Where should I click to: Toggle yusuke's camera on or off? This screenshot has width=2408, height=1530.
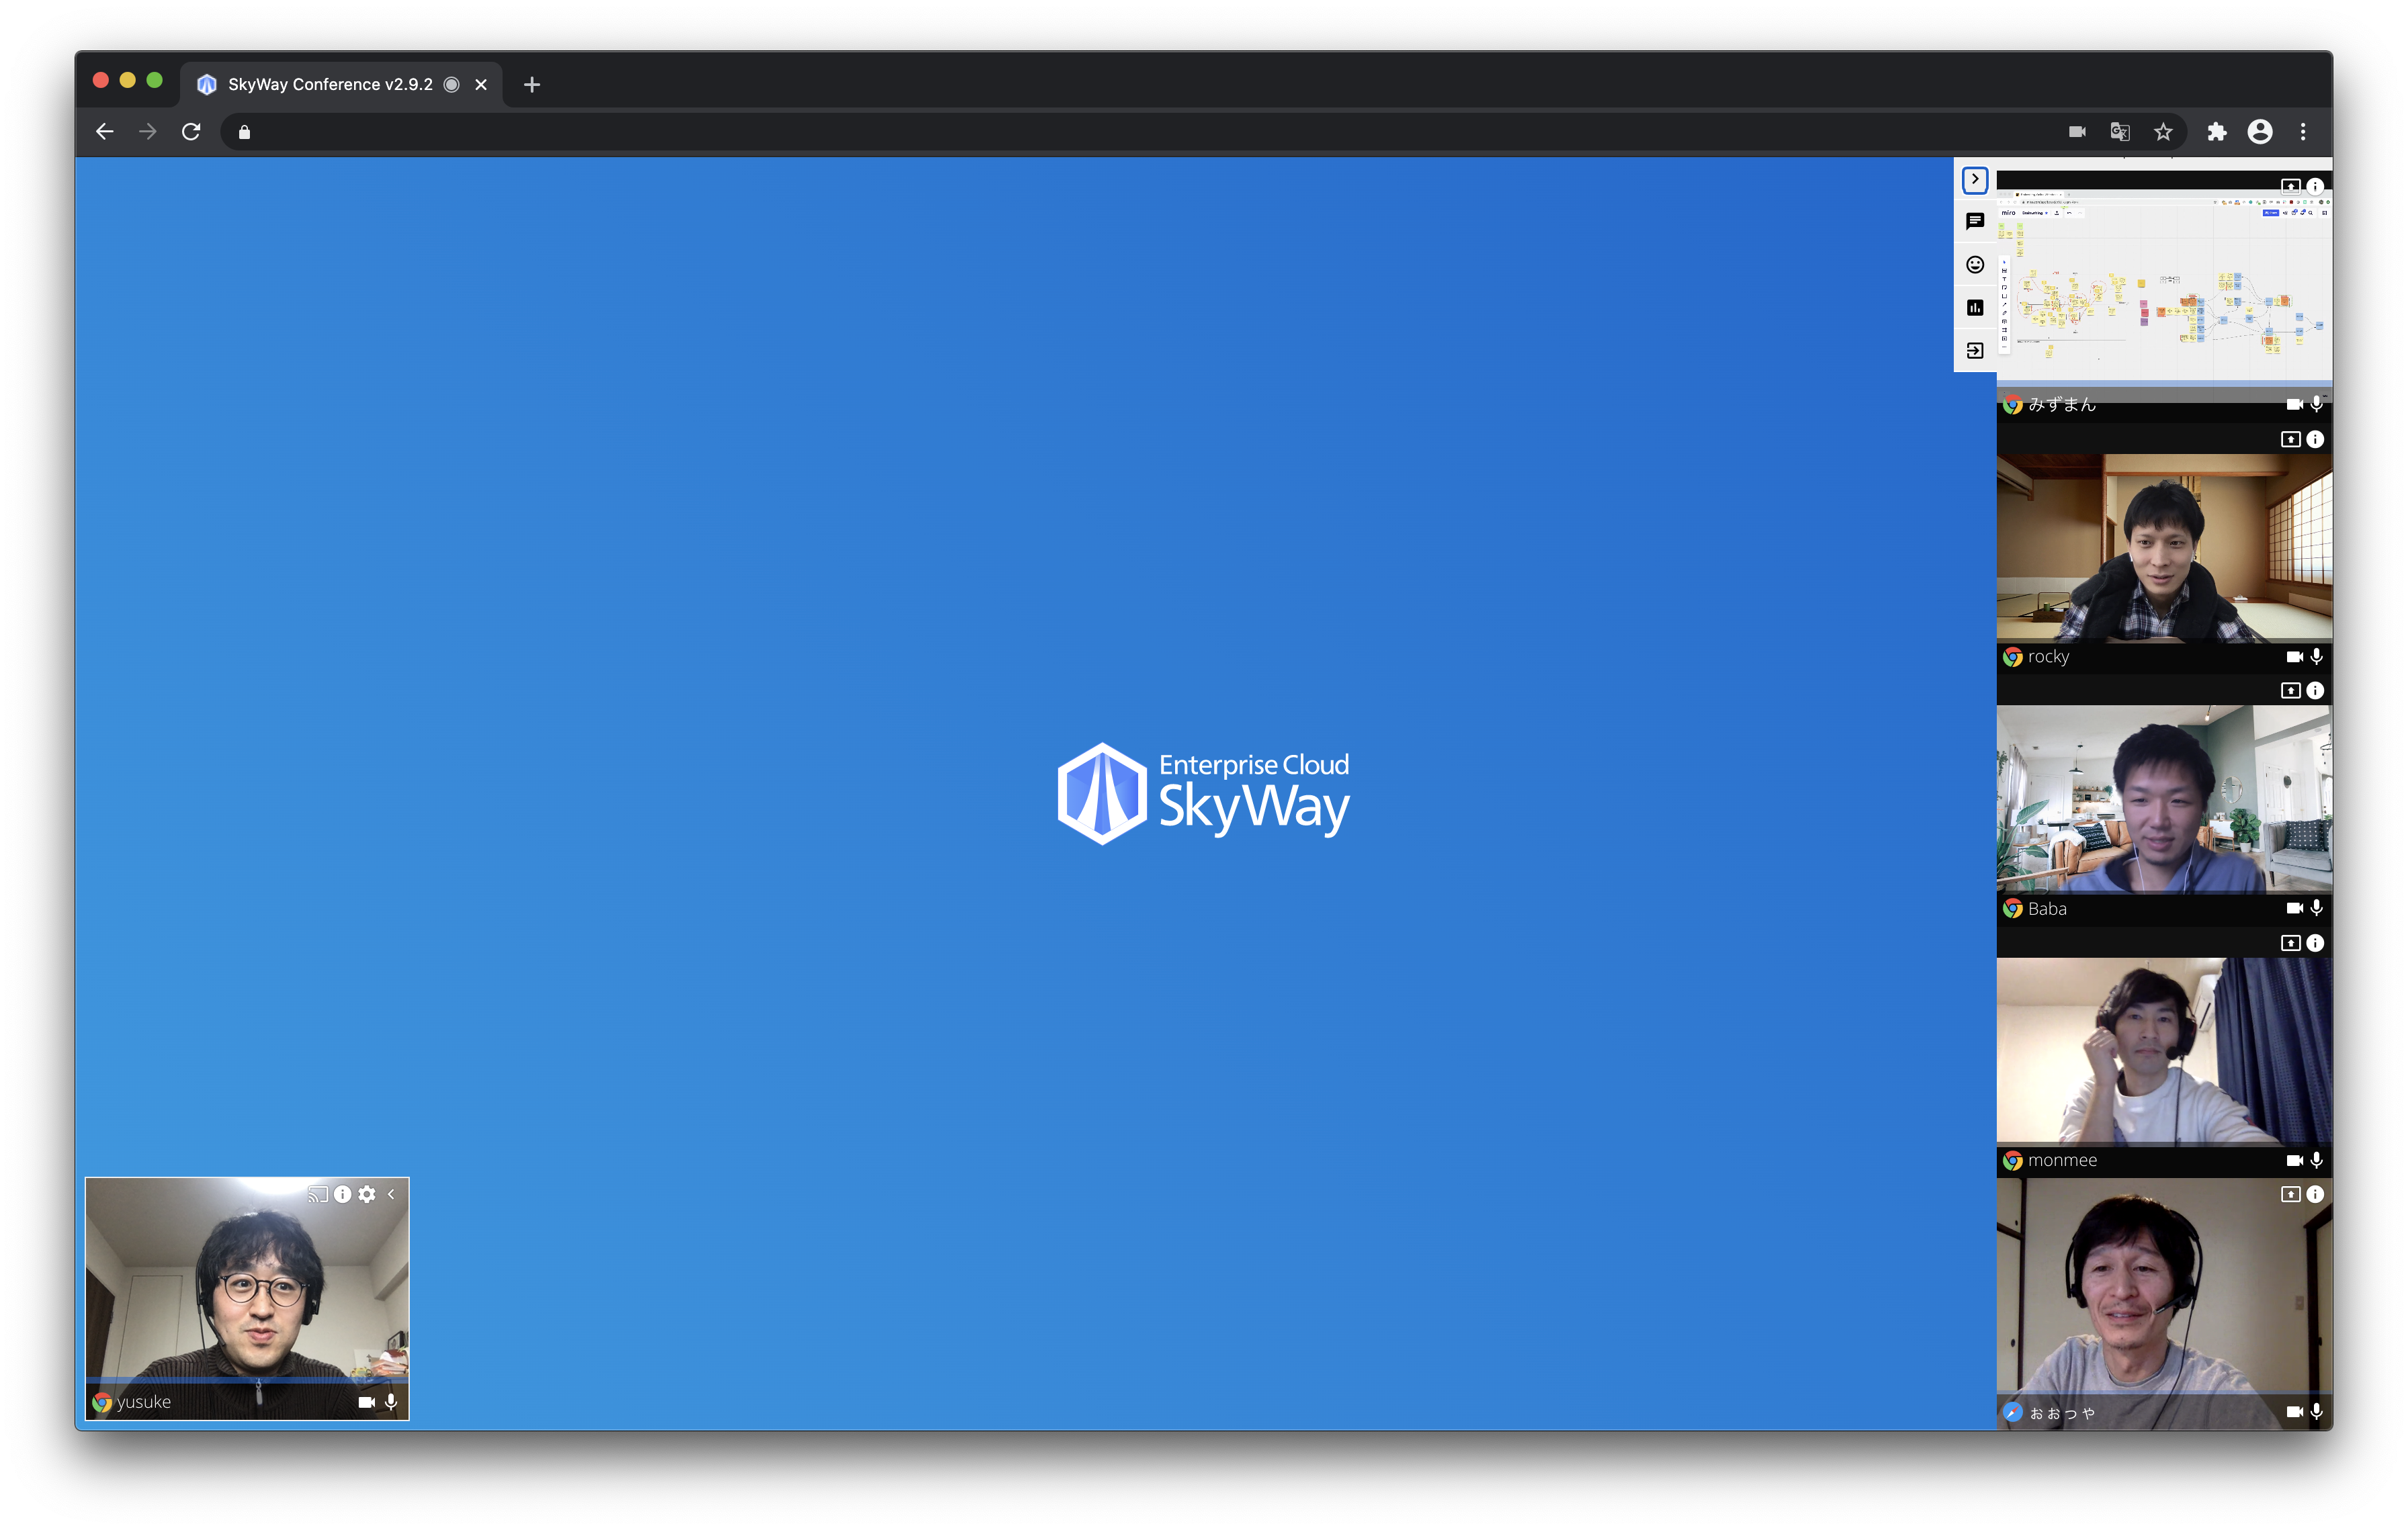(366, 1402)
